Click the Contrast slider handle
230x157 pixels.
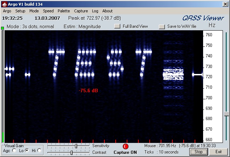click(71, 153)
